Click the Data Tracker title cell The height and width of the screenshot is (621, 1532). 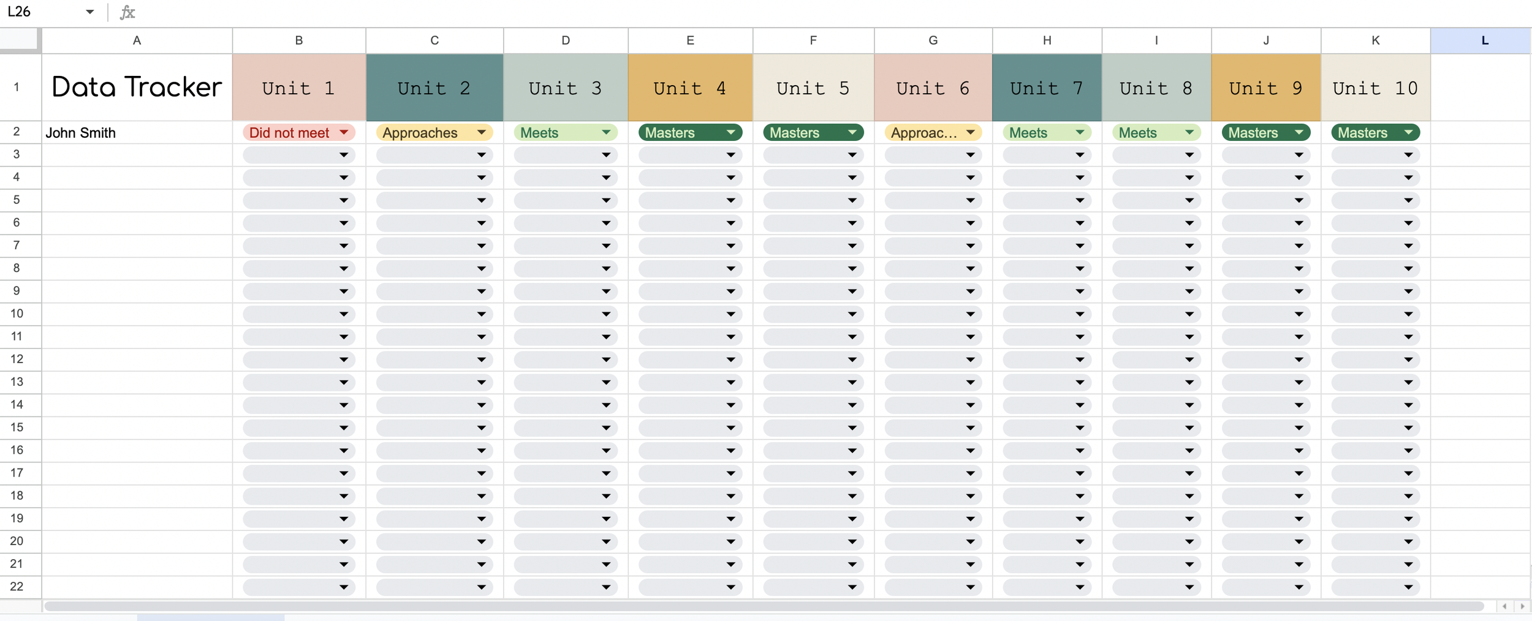coord(137,88)
